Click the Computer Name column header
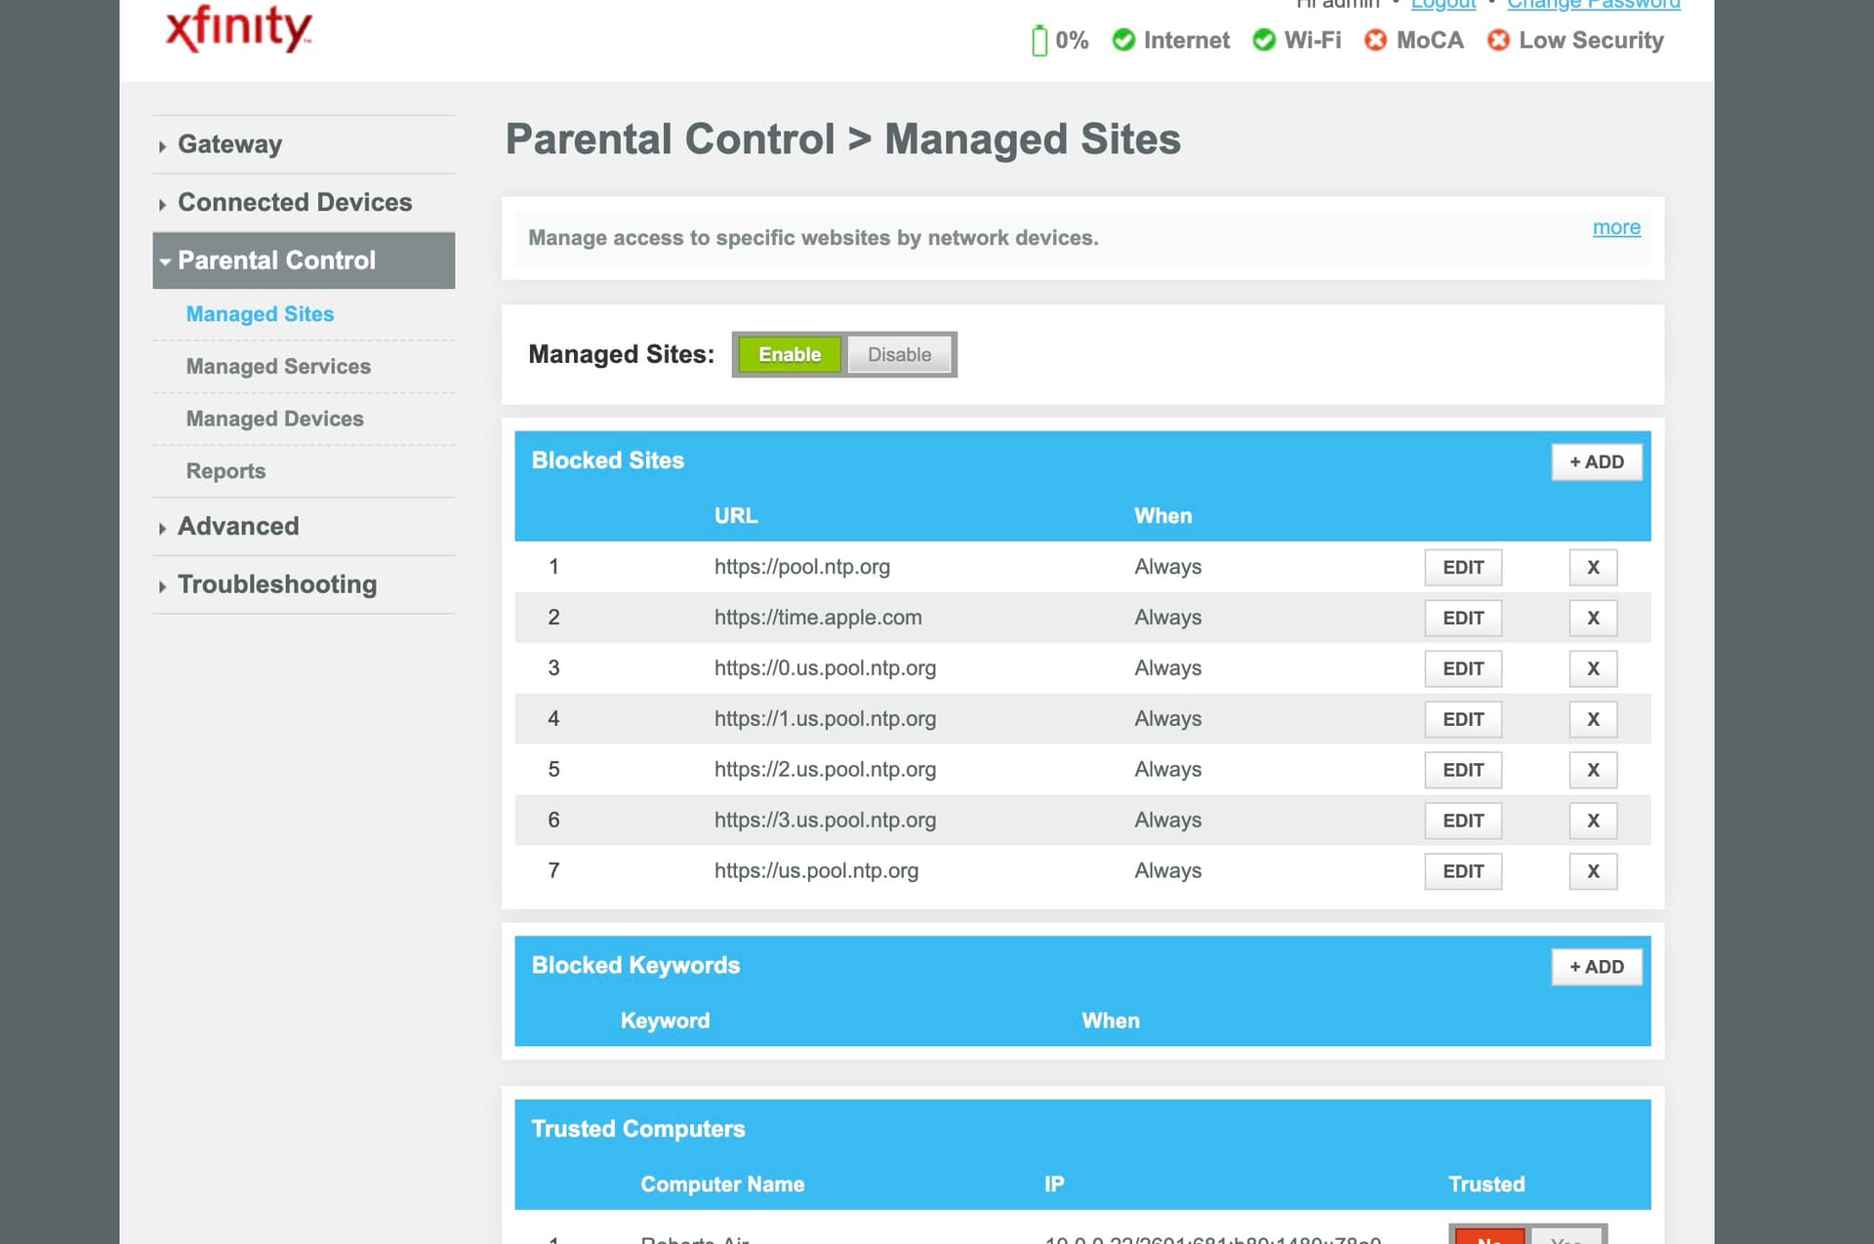The image size is (1874, 1244). pos(722,1184)
